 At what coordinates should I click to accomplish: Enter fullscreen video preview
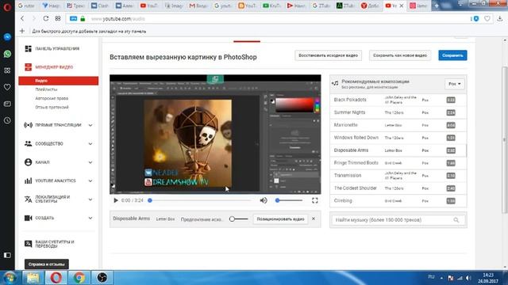[x=314, y=200]
